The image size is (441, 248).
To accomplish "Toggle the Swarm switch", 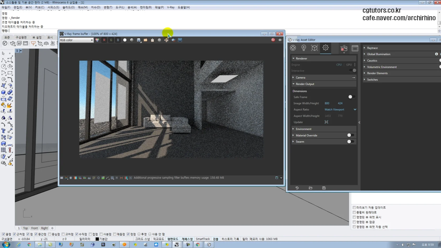I will (x=351, y=142).
